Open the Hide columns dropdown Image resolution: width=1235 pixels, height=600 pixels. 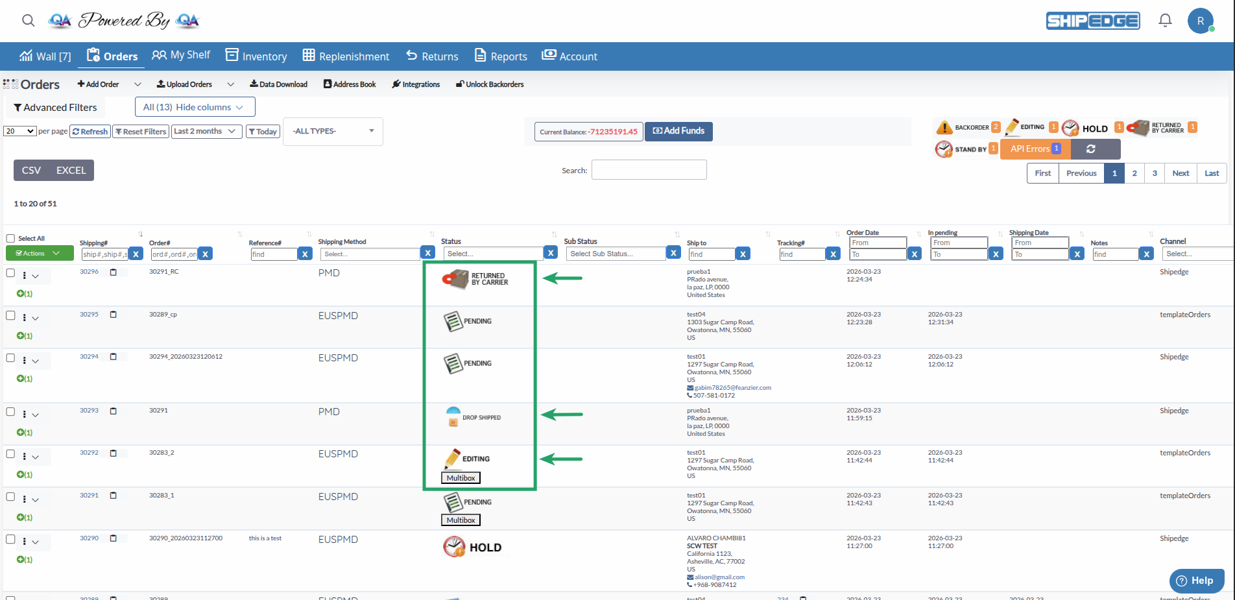pyautogui.click(x=195, y=107)
